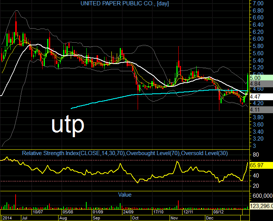Select the 3.80 price axis label
The height and width of the screenshot is (221, 273).
pyautogui.click(x=258, y=117)
